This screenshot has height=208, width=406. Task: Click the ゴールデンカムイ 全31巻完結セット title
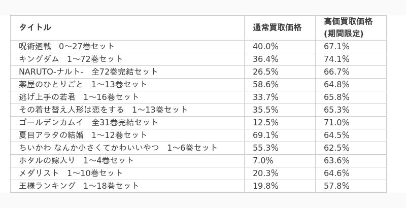88,122
